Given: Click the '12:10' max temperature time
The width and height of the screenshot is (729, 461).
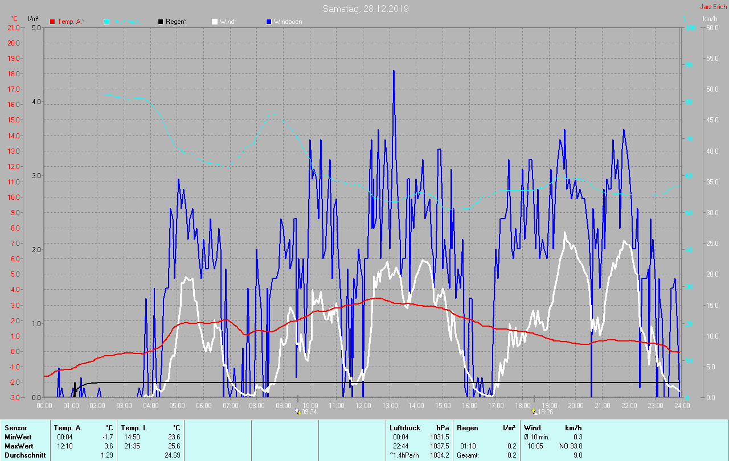Looking at the screenshot, I should coord(65,446).
